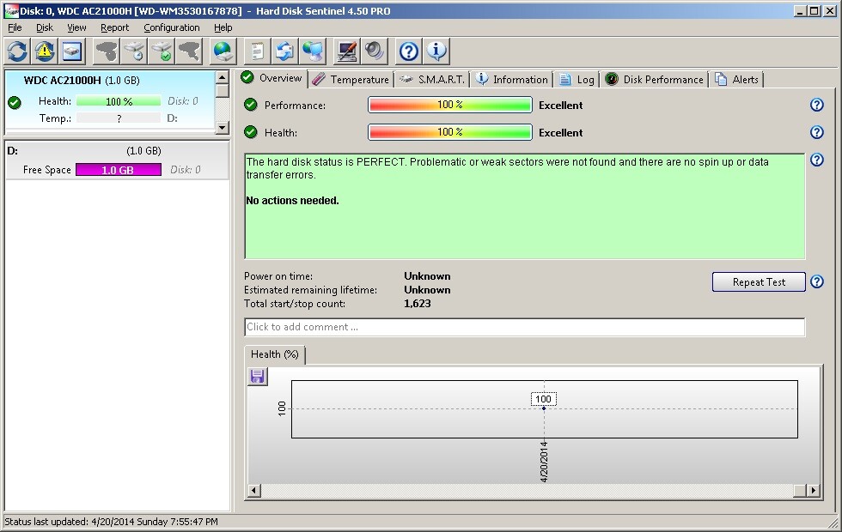
Task: Open the Report menu
Action: [114, 27]
